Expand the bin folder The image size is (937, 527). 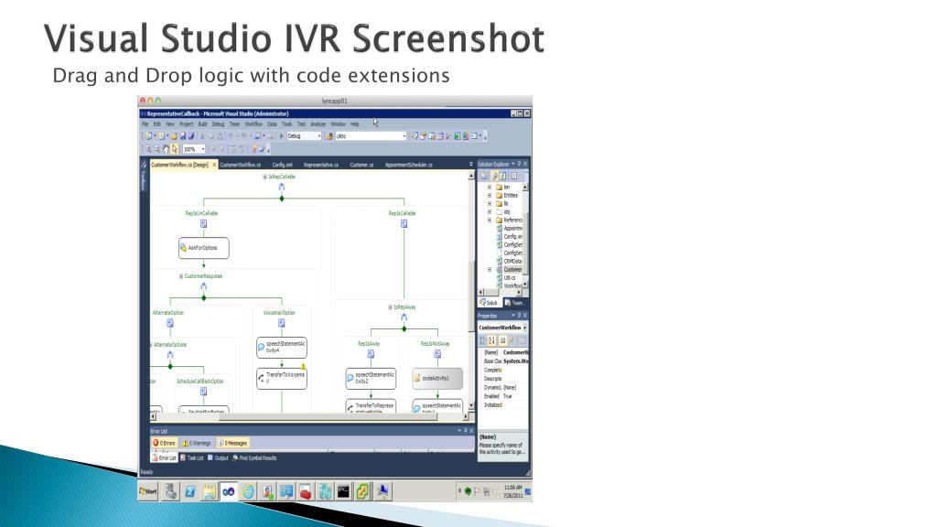tap(490, 187)
